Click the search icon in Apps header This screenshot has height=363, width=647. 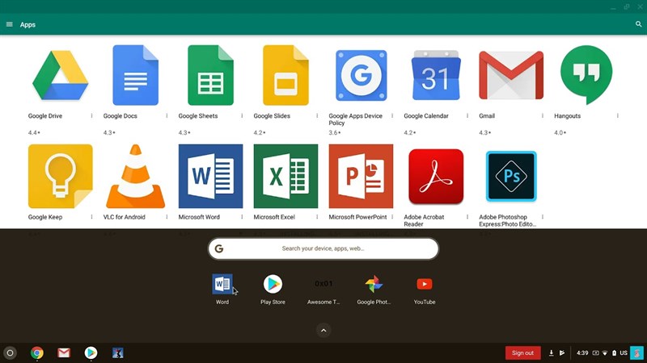[x=638, y=24]
